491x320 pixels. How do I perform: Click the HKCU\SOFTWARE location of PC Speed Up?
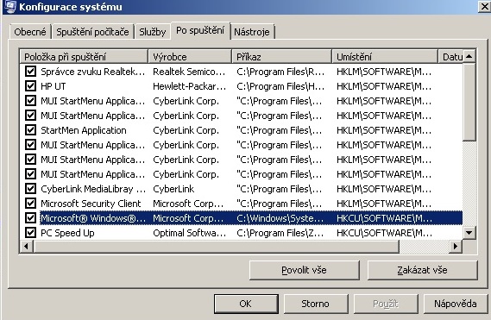tap(384, 233)
